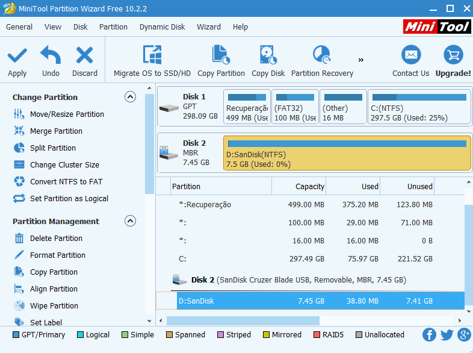Select Recuperação 499 MB partition block
The height and width of the screenshot is (353, 473).
[247, 107]
